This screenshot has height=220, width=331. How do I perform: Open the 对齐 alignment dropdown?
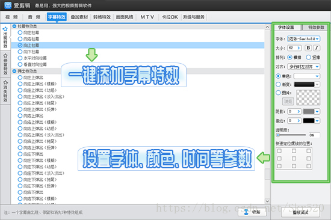pos(303,67)
